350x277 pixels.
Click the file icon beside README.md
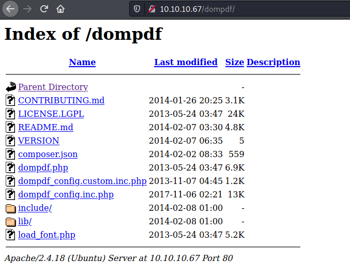coord(10,127)
